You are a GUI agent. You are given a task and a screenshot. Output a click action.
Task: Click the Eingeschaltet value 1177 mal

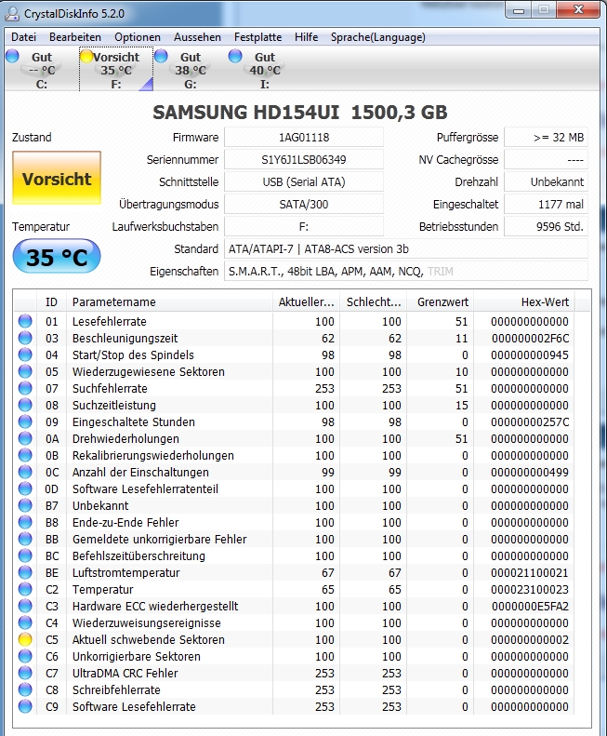click(546, 204)
